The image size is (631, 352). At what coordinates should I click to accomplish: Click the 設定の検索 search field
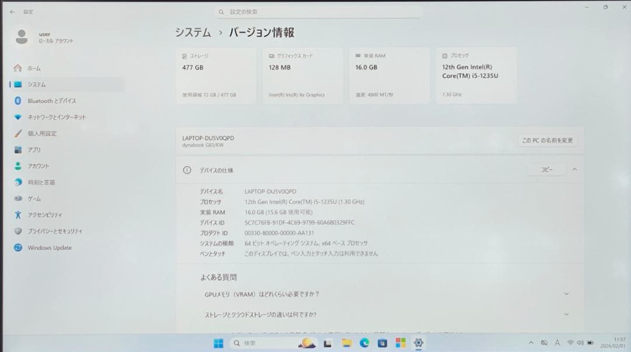coord(318,11)
